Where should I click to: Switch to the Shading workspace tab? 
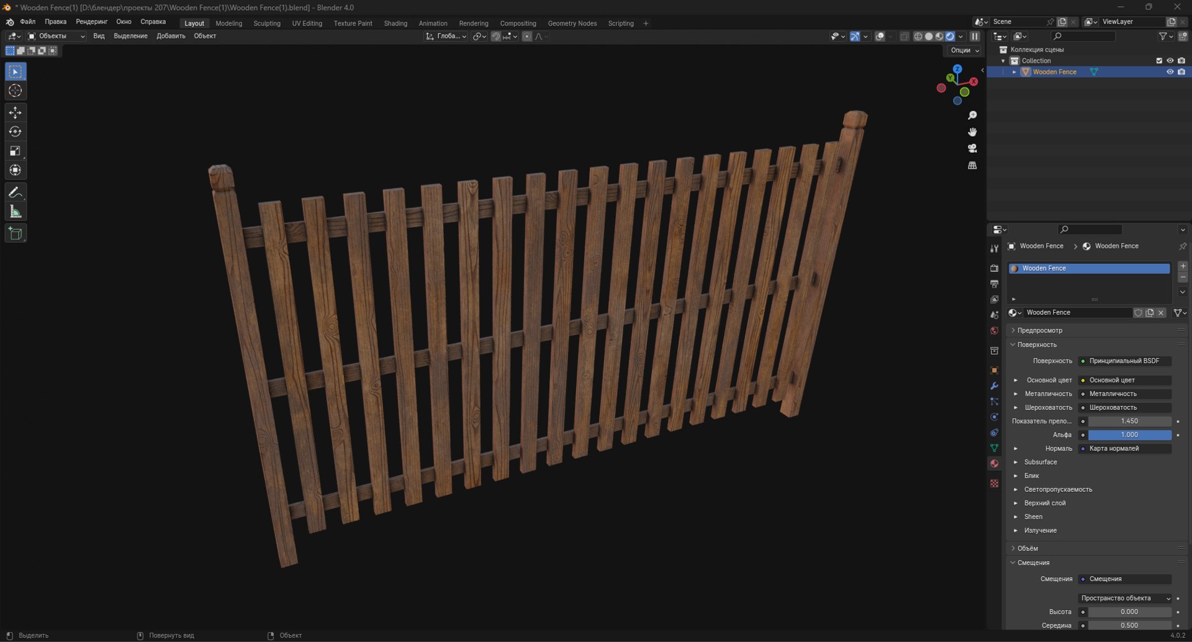point(395,24)
